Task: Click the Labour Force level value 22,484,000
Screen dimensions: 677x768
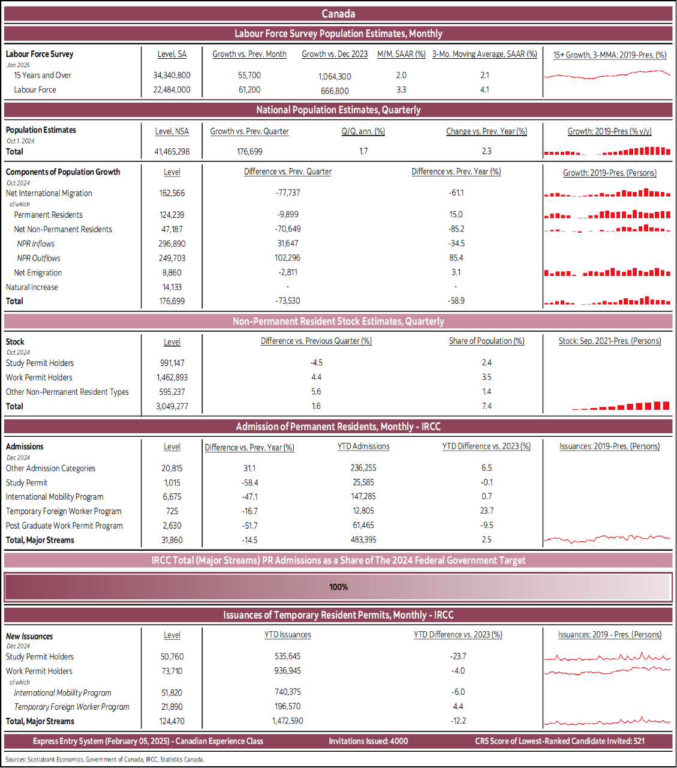Action: 172,90
